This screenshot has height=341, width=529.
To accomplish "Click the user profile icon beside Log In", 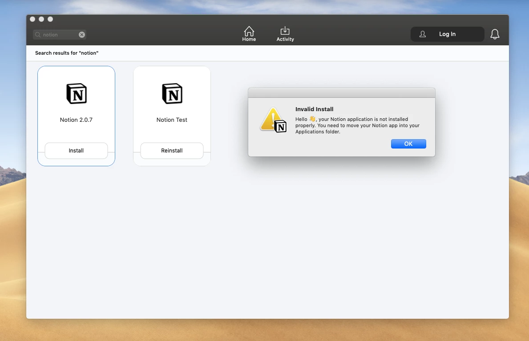I will tap(422, 34).
